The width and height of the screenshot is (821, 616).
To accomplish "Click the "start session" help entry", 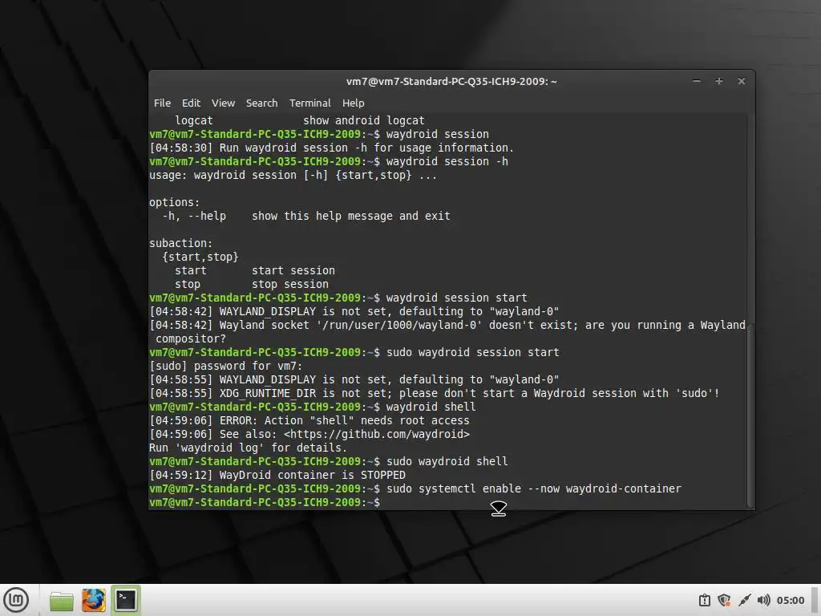I will point(255,271).
